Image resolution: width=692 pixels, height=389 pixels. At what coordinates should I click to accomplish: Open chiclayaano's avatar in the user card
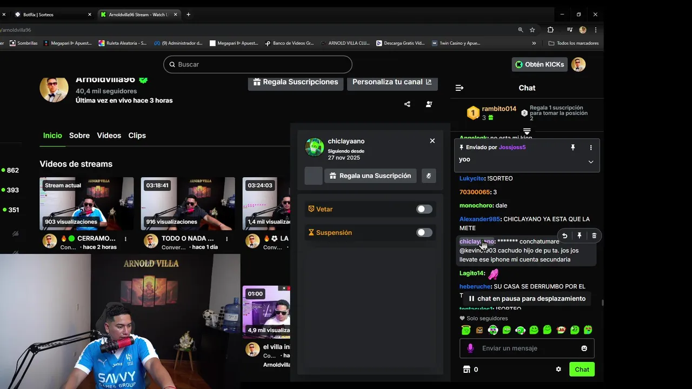[315, 147]
